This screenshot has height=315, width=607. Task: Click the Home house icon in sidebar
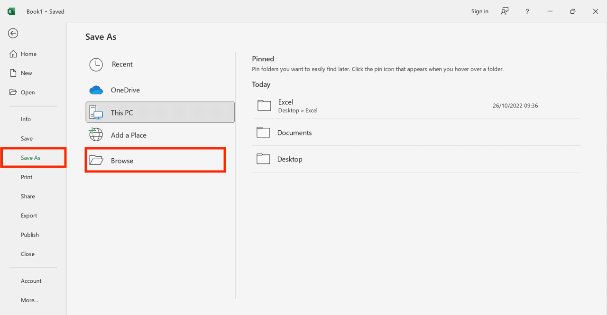click(x=13, y=54)
